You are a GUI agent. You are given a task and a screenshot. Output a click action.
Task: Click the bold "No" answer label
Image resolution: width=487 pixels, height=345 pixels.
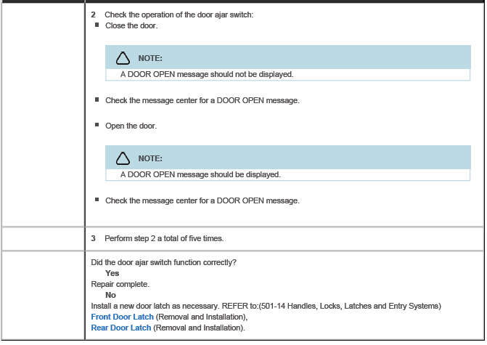(x=110, y=296)
